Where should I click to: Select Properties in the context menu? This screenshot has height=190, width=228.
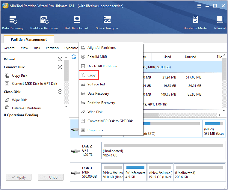tap(111, 130)
